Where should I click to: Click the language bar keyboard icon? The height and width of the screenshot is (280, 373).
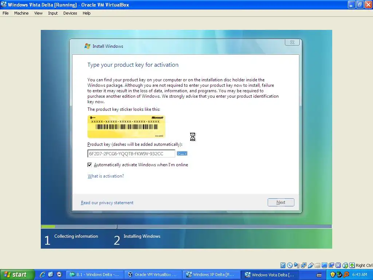pyautogui.click(x=319, y=275)
